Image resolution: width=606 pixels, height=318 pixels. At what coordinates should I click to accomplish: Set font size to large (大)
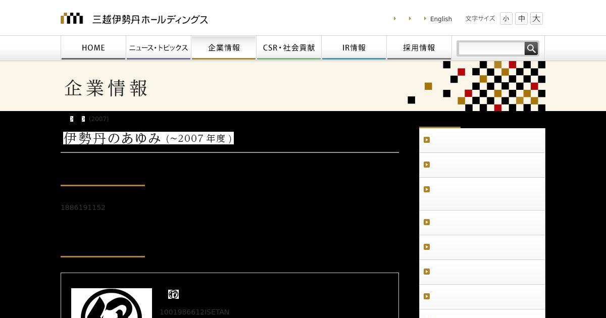coord(536,19)
